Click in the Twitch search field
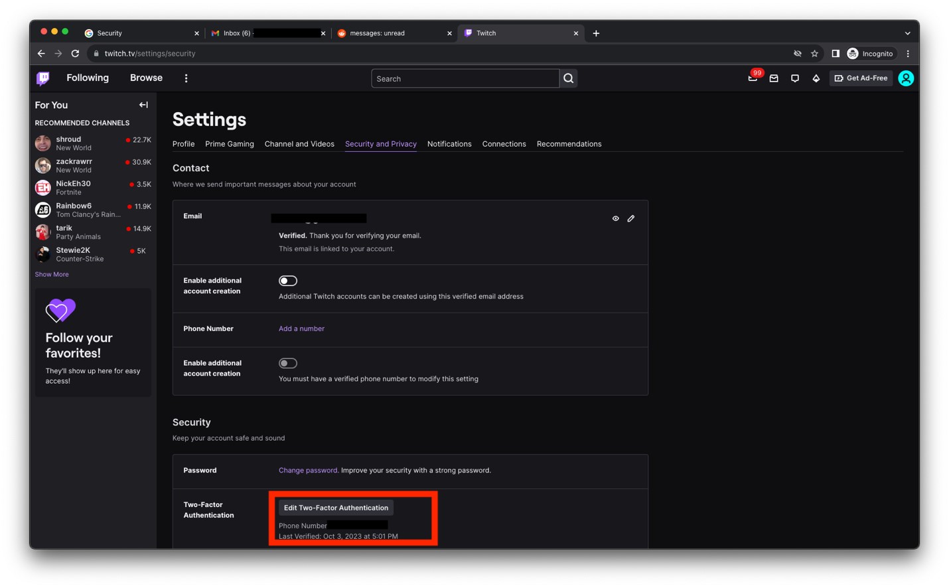Screen dimensions: 949x588 (x=465, y=78)
